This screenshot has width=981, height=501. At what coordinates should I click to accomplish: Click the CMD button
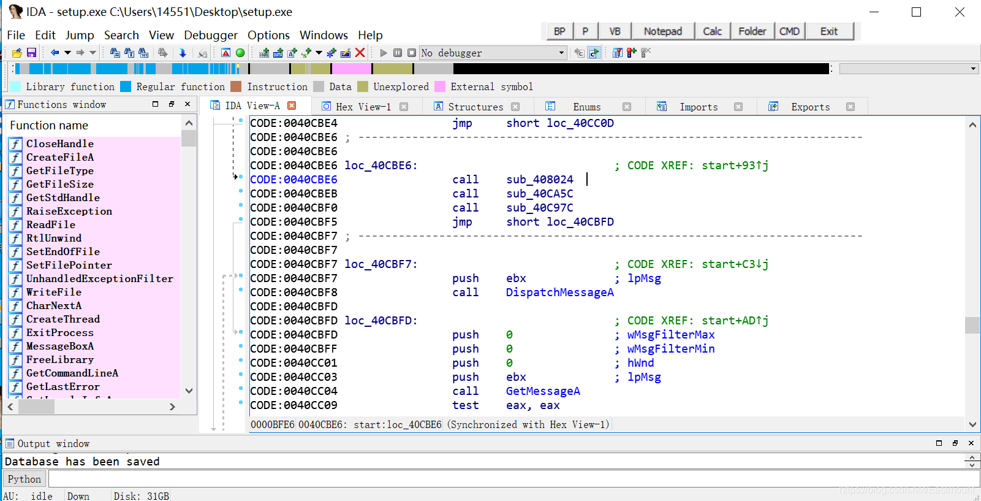789,31
